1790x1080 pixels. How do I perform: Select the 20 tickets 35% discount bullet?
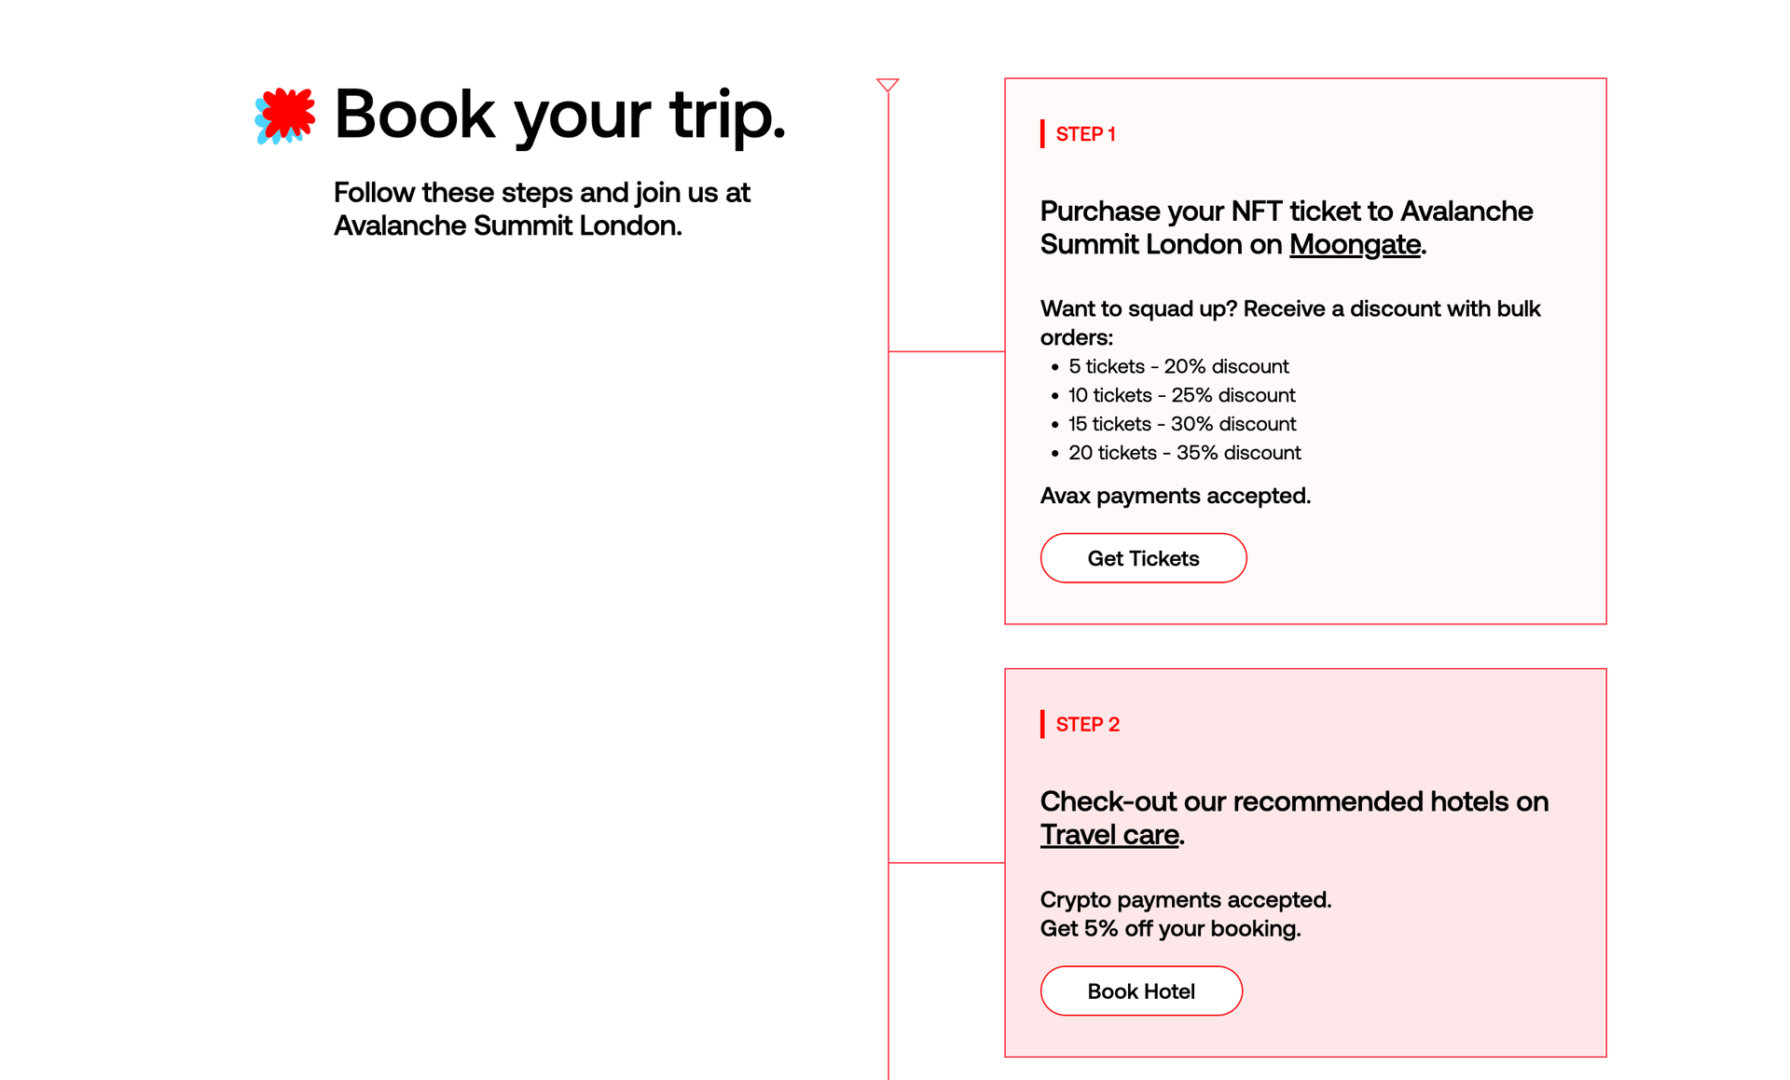tap(1184, 453)
